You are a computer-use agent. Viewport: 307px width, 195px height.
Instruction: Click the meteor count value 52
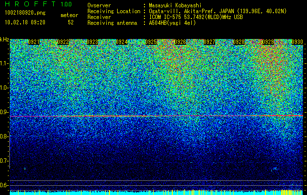[x=71, y=22]
